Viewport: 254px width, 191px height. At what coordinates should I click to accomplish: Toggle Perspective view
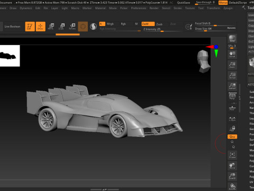tap(232, 96)
